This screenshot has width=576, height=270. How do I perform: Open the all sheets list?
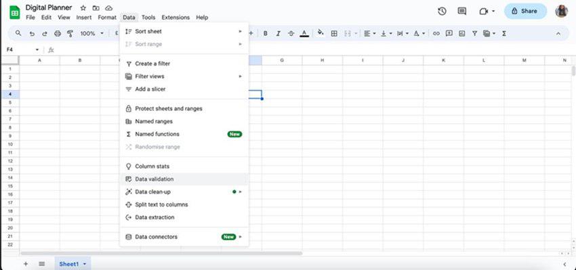(42, 264)
